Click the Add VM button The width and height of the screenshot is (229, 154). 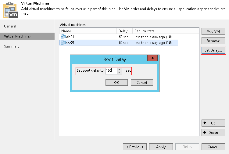tap(213, 31)
